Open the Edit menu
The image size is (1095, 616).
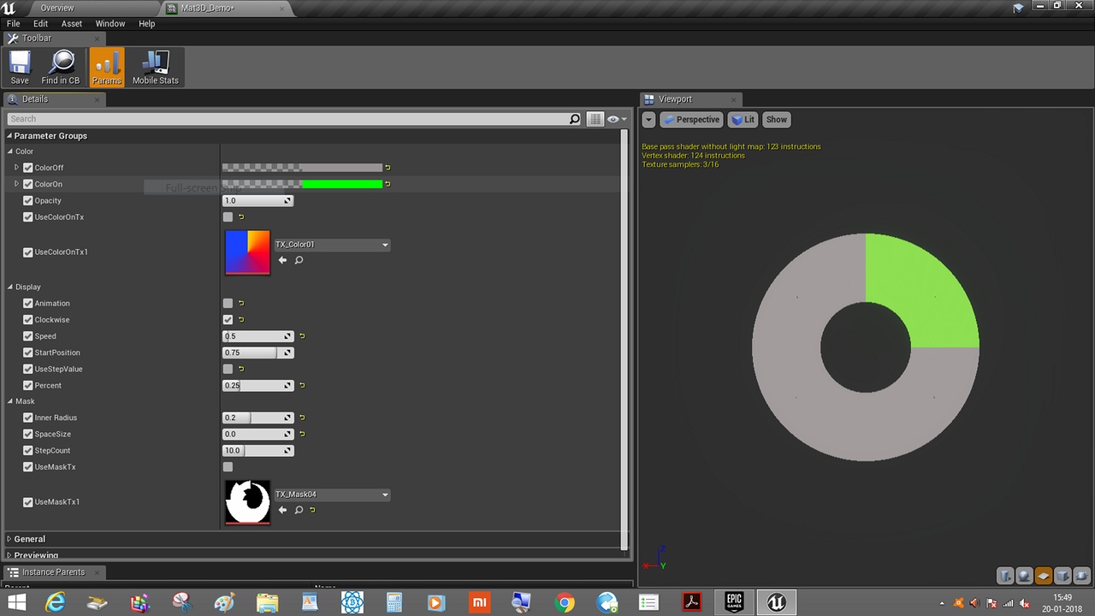[x=40, y=24]
